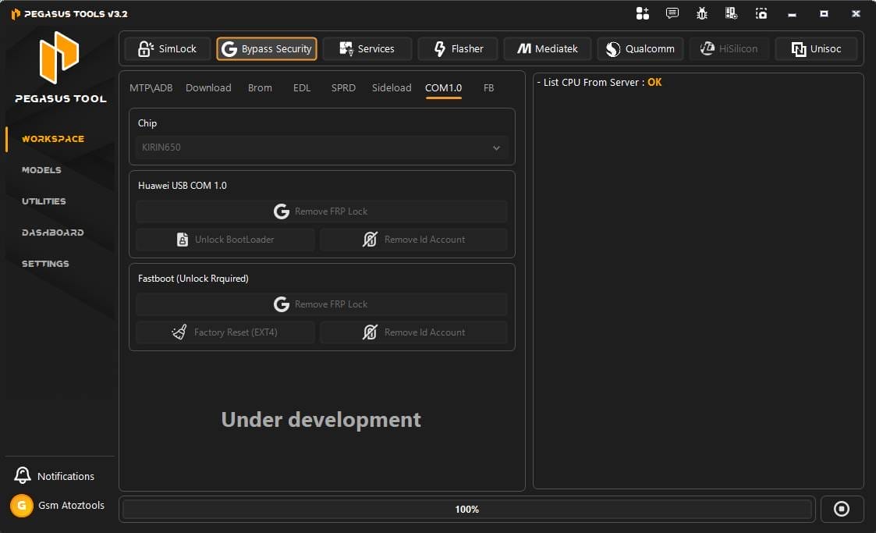876x533 pixels.
Task: Open the bug report icon in the title bar
Action: coord(701,13)
